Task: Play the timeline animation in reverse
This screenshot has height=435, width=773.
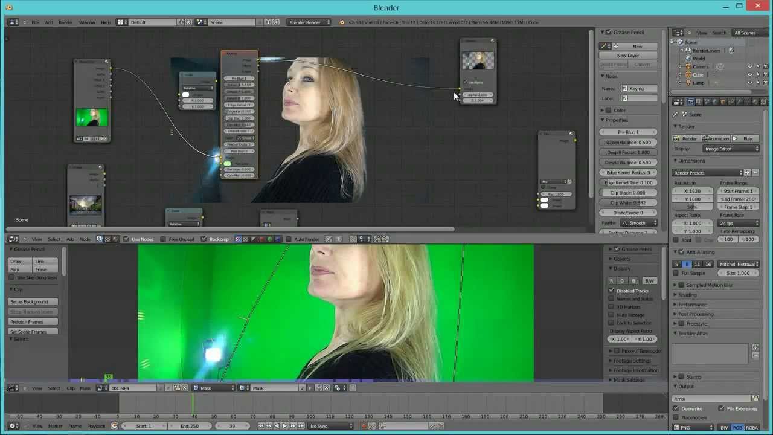Action: 277,426
